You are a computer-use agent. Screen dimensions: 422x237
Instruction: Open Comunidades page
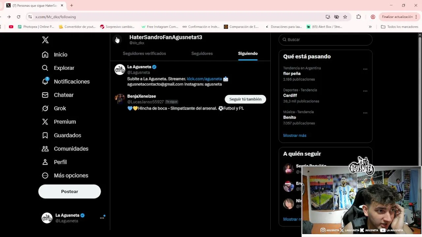pos(65,149)
